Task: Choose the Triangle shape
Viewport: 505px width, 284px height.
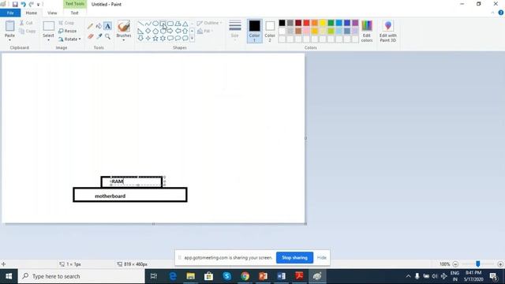Action: coord(185,24)
